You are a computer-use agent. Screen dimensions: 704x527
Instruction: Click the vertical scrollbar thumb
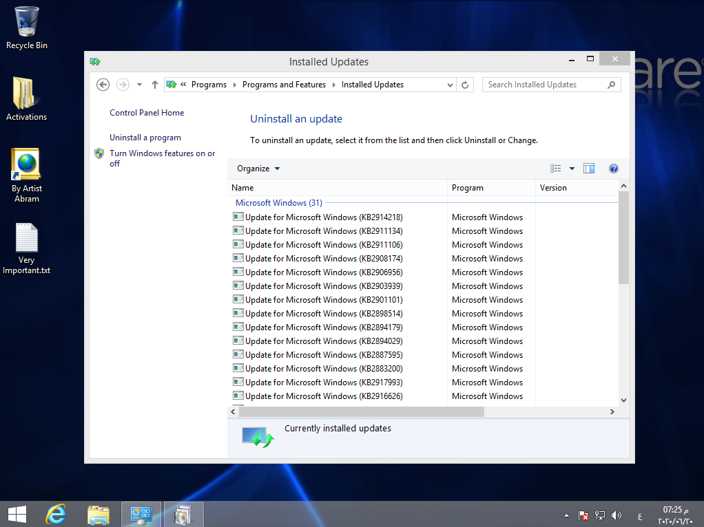(623, 238)
